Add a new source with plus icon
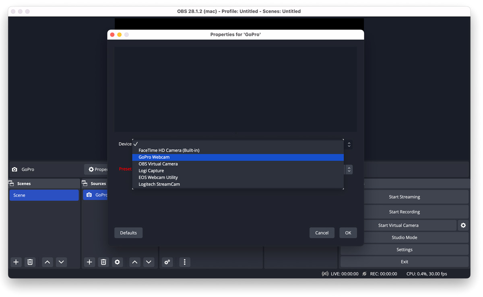 89,262
